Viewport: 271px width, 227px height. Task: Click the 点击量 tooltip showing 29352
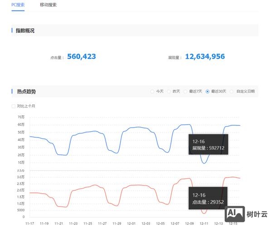pyautogui.click(x=208, y=198)
